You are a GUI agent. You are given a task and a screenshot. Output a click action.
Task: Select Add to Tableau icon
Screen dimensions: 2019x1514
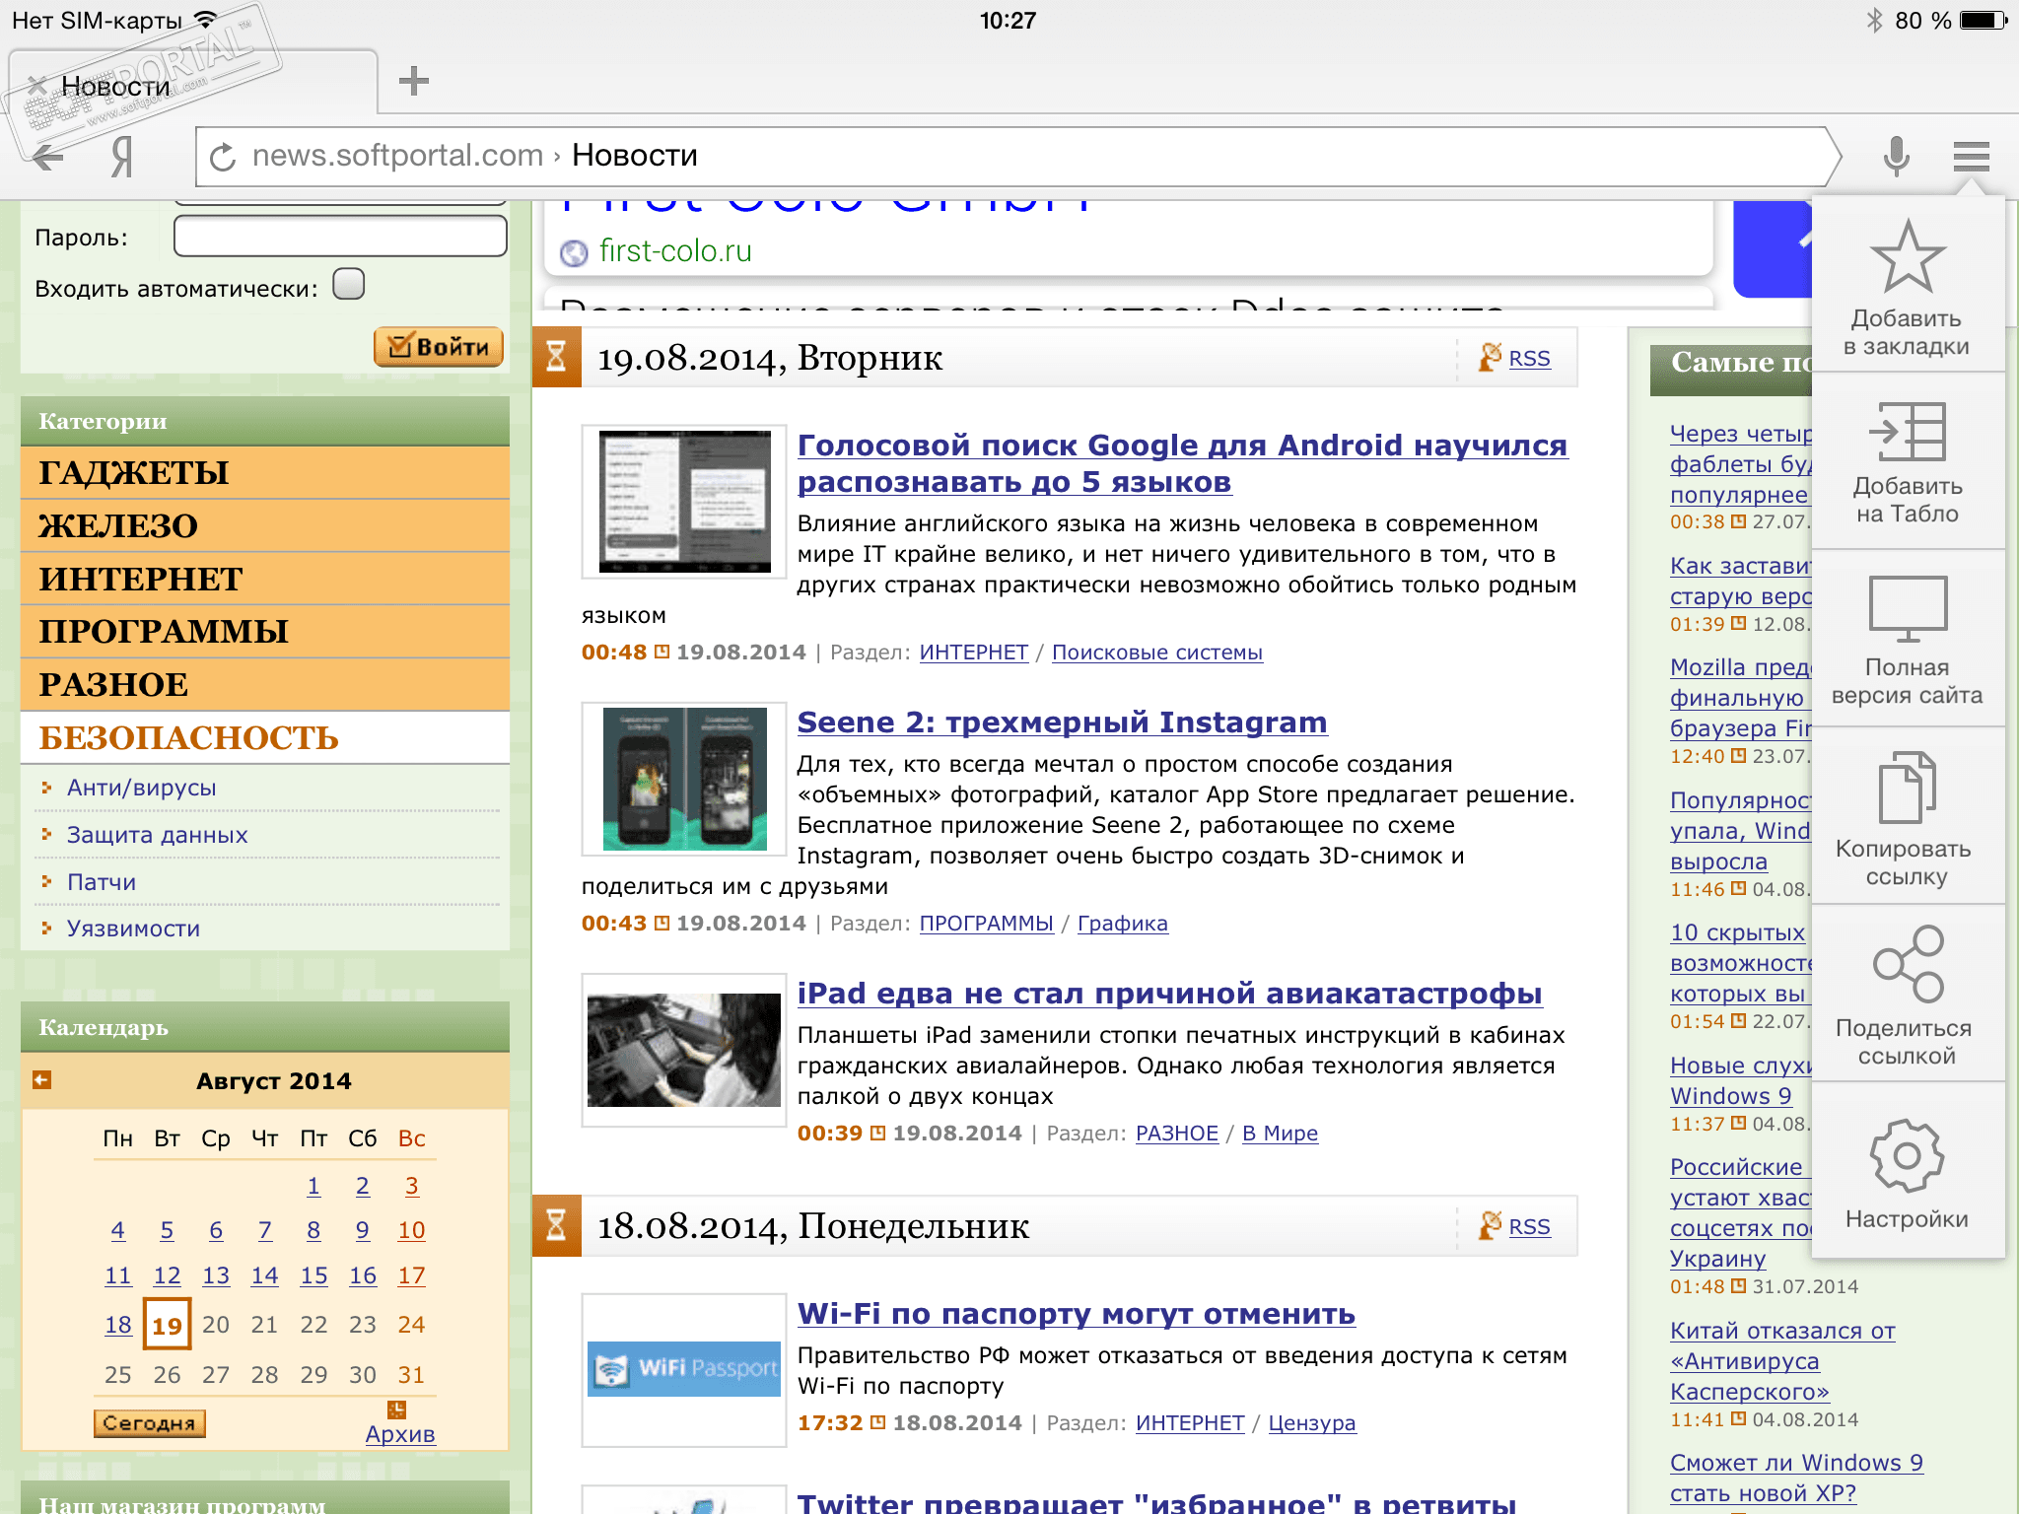[x=1907, y=434]
